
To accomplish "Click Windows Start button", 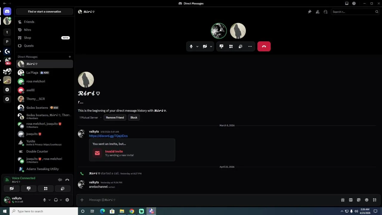I will 4,211.
